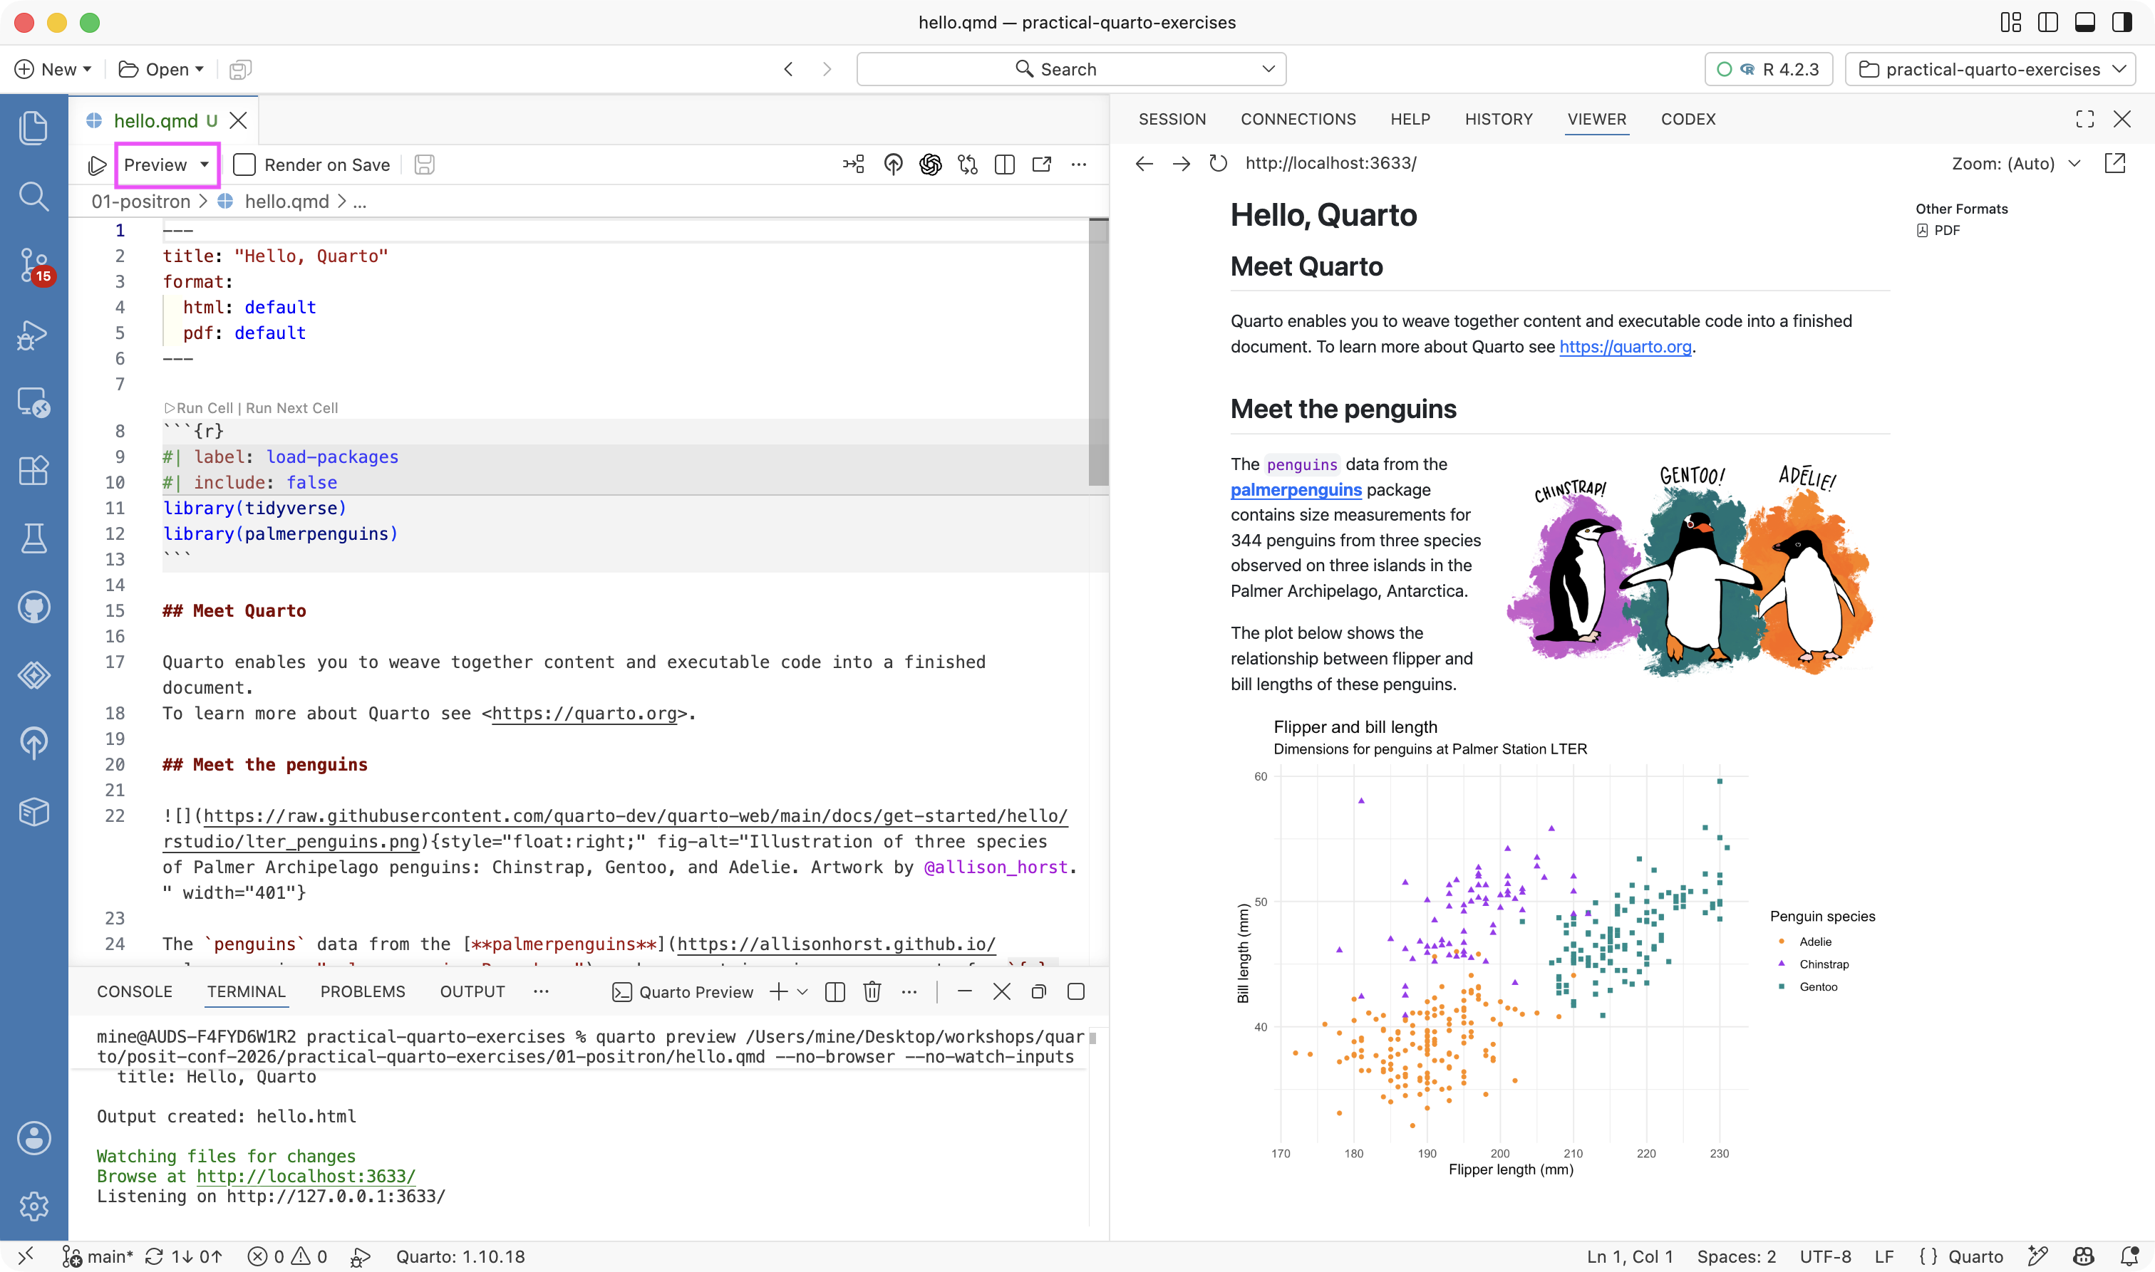Viewport: 2155px width, 1272px height.
Task: Open the GitHub view icon
Action: (x=33, y=607)
